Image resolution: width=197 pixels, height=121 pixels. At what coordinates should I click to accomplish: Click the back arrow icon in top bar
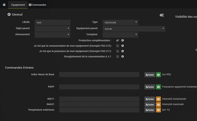click(x=4, y=5)
